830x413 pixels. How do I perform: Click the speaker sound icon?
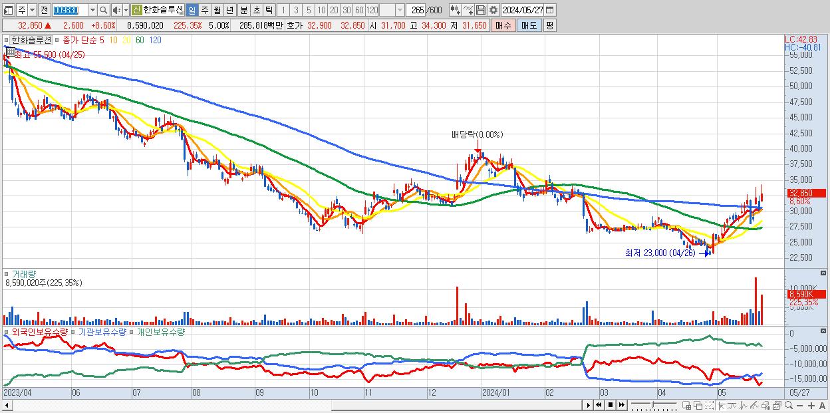point(116,10)
